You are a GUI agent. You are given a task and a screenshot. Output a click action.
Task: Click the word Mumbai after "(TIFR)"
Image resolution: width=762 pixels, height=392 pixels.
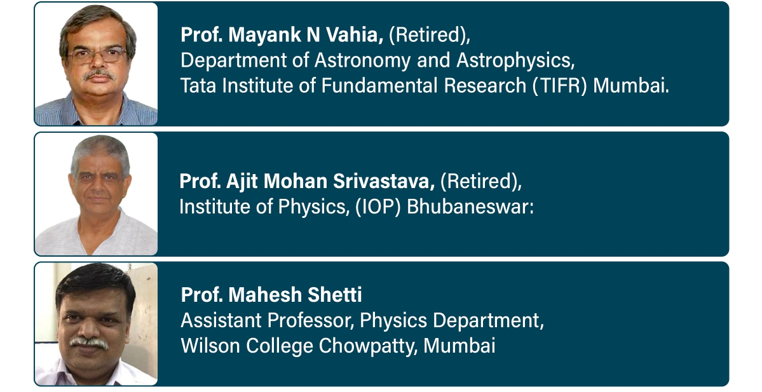(x=631, y=86)
